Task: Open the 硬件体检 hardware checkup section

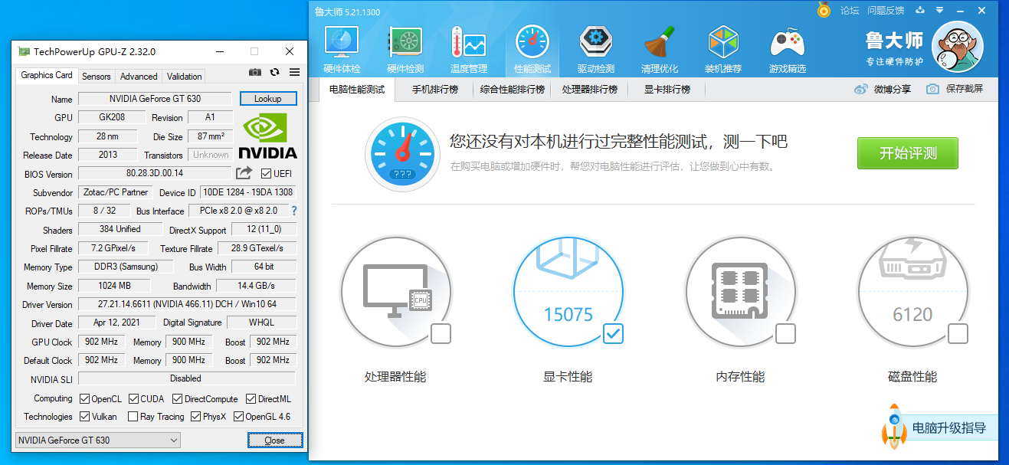Action: pyautogui.click(x=342, y=49)
